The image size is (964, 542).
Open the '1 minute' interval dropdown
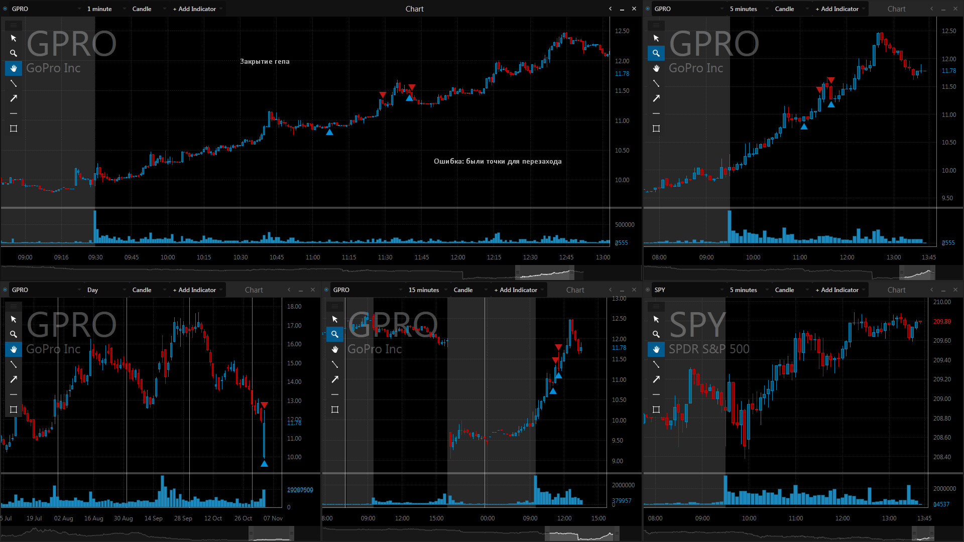(x=106, y=9)
